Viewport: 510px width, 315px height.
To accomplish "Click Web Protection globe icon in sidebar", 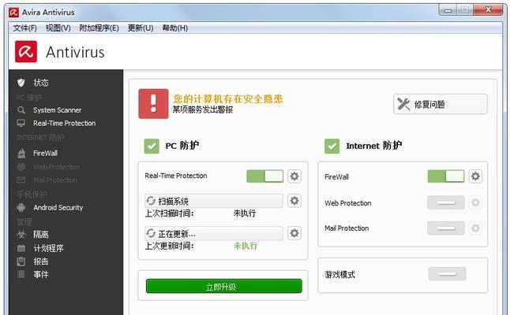I will (x=21, y=167).
